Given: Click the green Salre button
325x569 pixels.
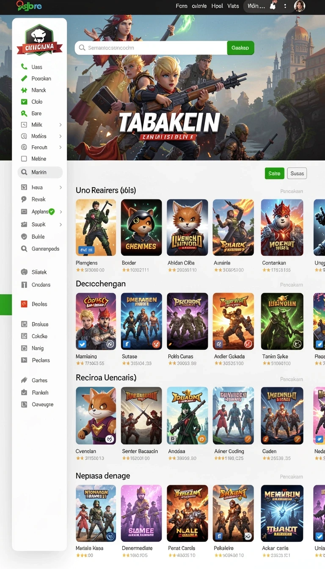Looking at the screenshot, I should coord(274,173).
